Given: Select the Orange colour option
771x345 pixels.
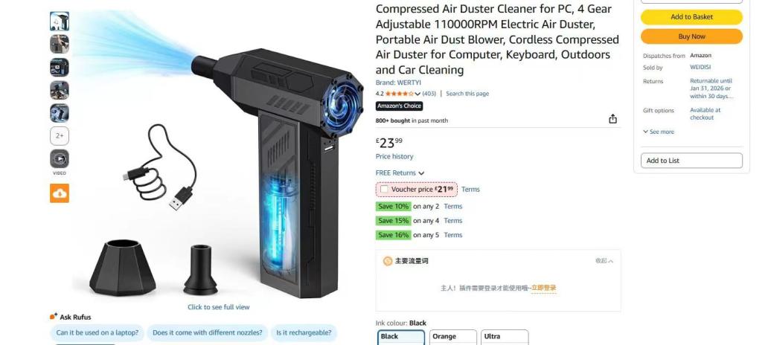Looking at the screenshot, I should point(453,337).
